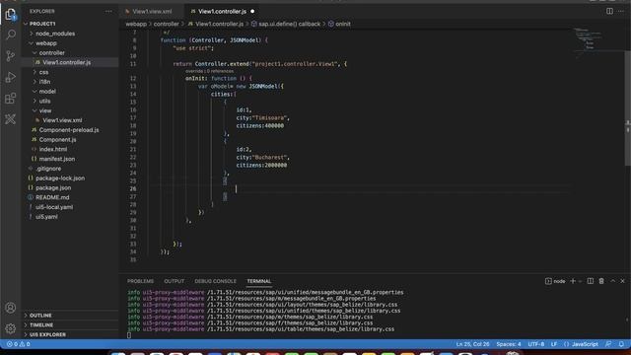Viewport: 631px width, 355px height.
Task: Open editor more actions ellipsis
Action: [621, 11]
